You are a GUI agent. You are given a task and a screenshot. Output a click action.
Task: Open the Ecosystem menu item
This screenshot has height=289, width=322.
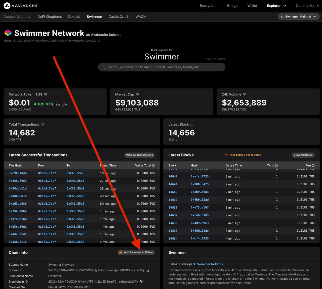click(x=208, y=6)
